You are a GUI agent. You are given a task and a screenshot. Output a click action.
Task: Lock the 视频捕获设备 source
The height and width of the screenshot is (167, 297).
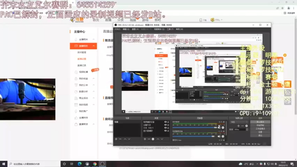tap(168, 122)
